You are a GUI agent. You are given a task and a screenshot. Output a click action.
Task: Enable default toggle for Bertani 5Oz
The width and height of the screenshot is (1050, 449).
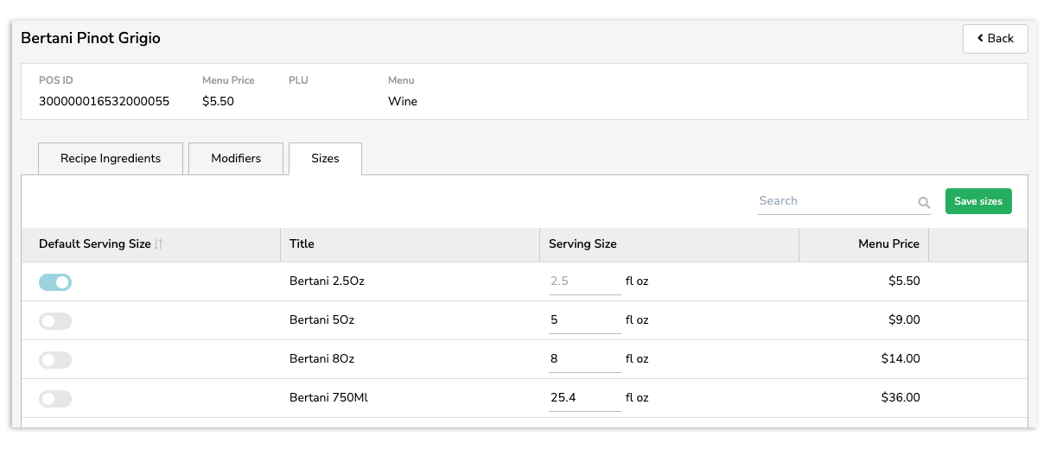coord(55,321)
